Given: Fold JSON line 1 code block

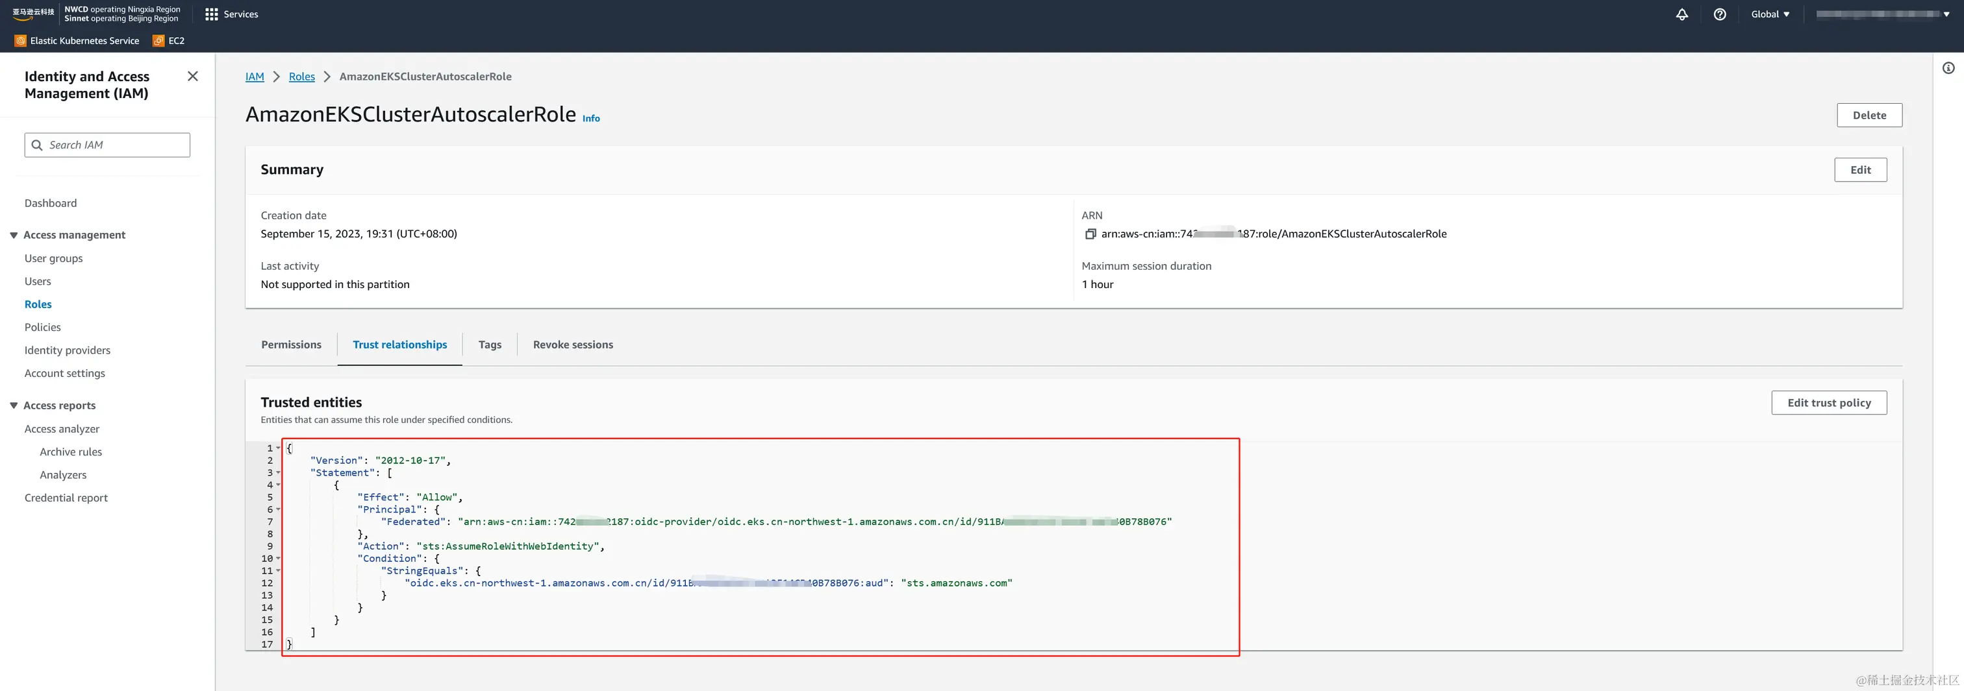Looking at the screenshot, I should pyautogui.click(x=278, y=448).
